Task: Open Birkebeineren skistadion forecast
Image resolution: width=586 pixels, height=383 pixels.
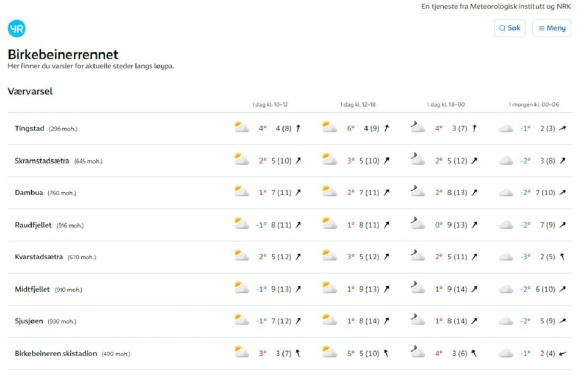Action: (x=56, y=353)
